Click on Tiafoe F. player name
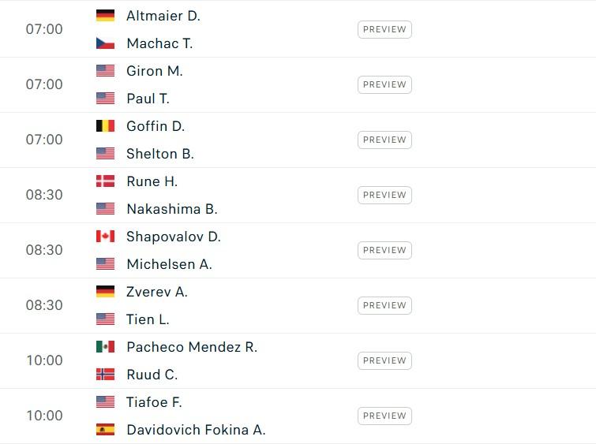Image resolution: width=596 pixels, height=444 pixels. [154, 402]
